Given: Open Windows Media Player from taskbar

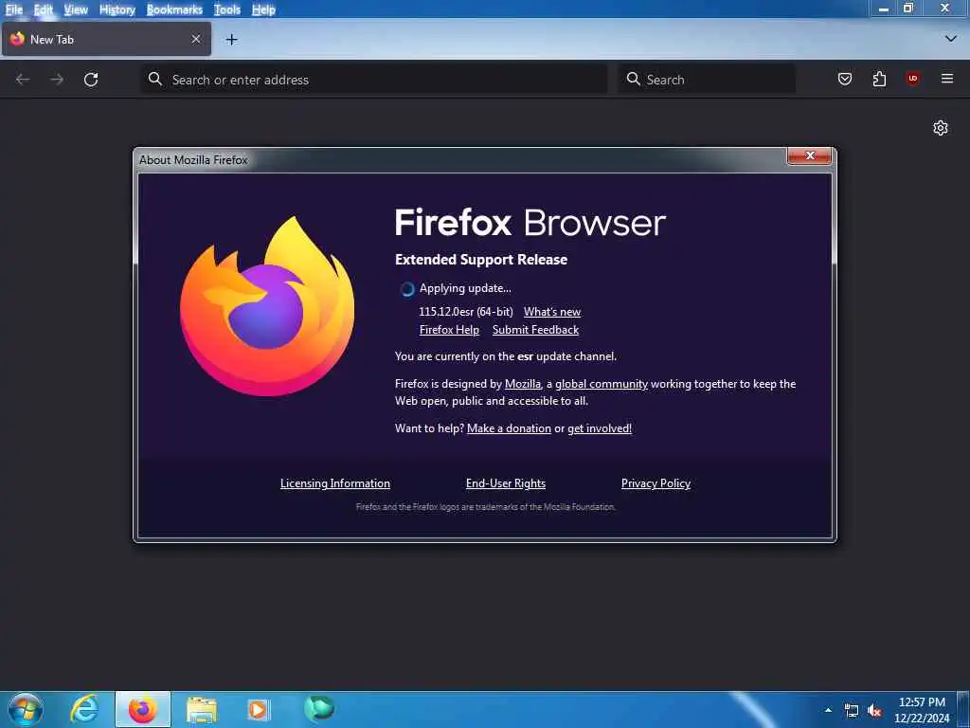Looking at the screenshot, I should click(258, 709).
